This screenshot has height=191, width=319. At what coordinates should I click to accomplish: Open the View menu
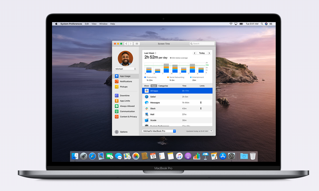pos(94,24)
